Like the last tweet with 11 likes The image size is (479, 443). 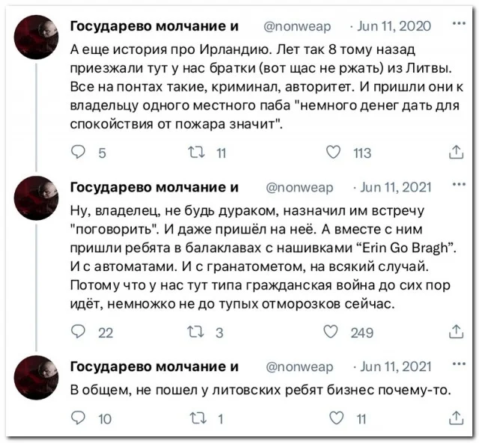pos(335,419)
